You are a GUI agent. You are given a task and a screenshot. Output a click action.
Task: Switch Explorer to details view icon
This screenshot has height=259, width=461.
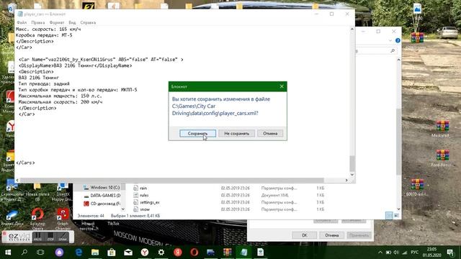[389, 216]
